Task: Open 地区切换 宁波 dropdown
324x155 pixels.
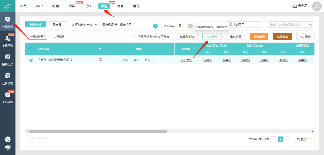Action: [85, 25]
